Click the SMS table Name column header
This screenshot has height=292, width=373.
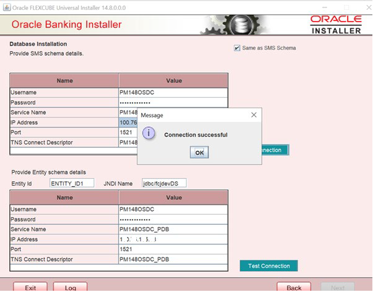(x=64, y=80)
